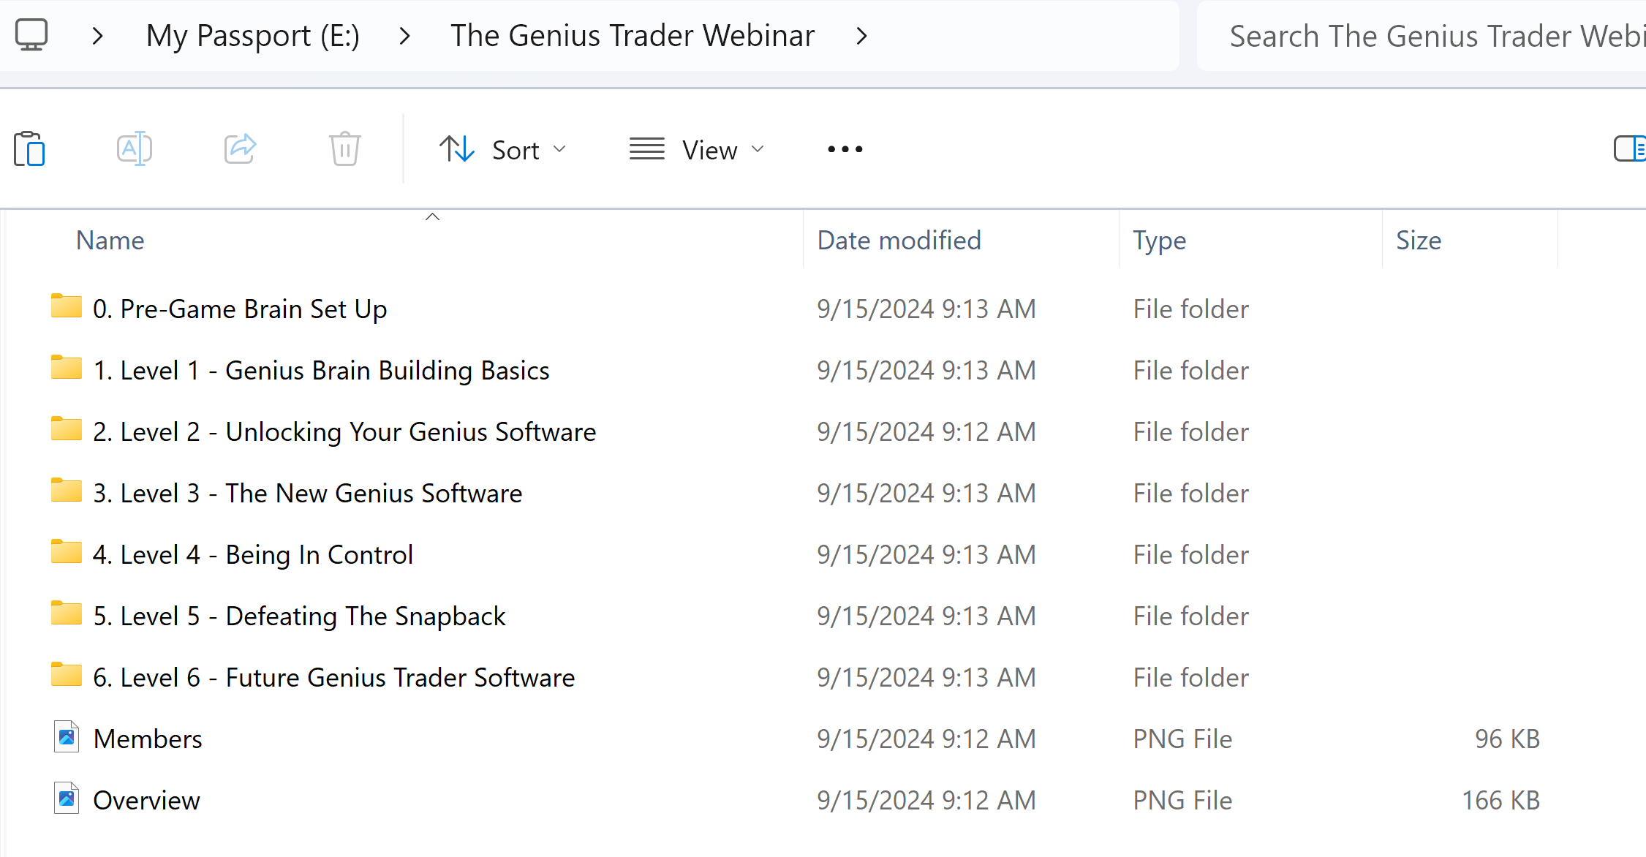The width and height of the screenshot is (1646, 857).
Task: Click the This PC monitor icon in address bar
Action: [31, 35]
